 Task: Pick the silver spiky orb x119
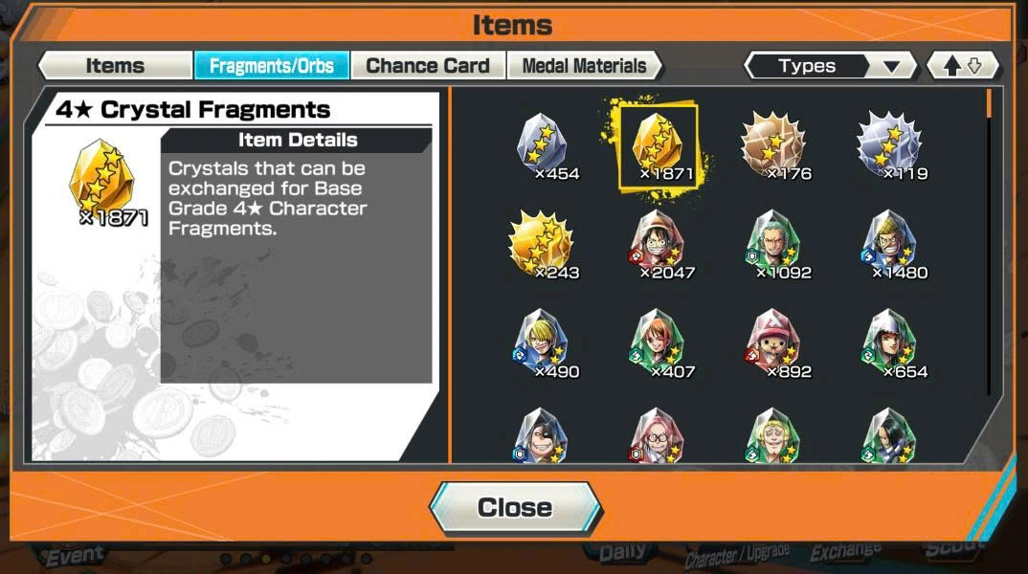(890, 145)
